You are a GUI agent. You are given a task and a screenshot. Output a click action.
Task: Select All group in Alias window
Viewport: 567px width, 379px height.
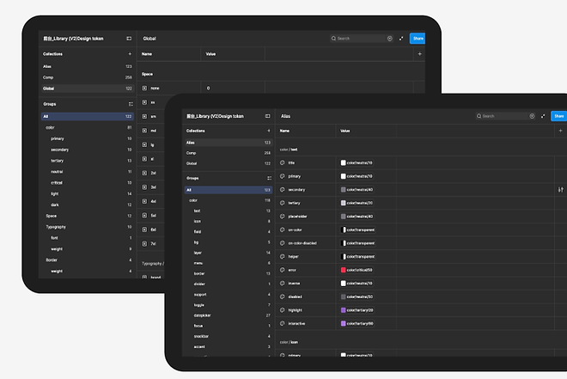(x=229, y=190)
